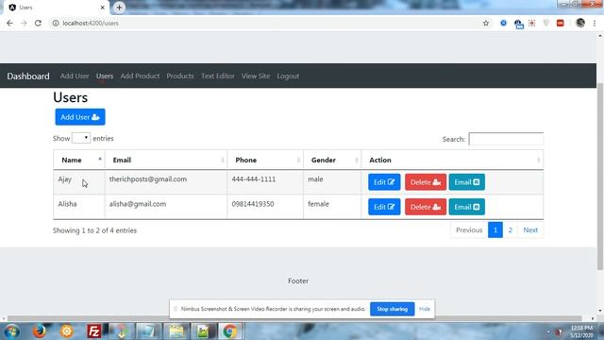This screenshot has width=604, height=340.
Task: Click the vertical page scrollbar
Action: tap(600, 177)
